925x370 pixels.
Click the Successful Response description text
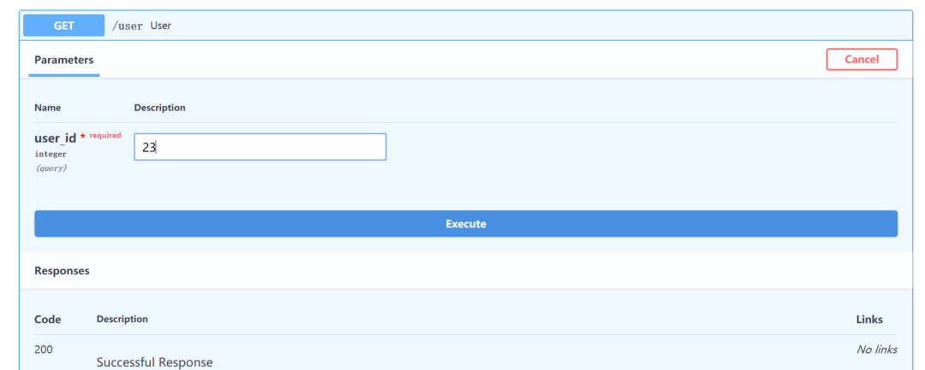(x=154, y=362)
